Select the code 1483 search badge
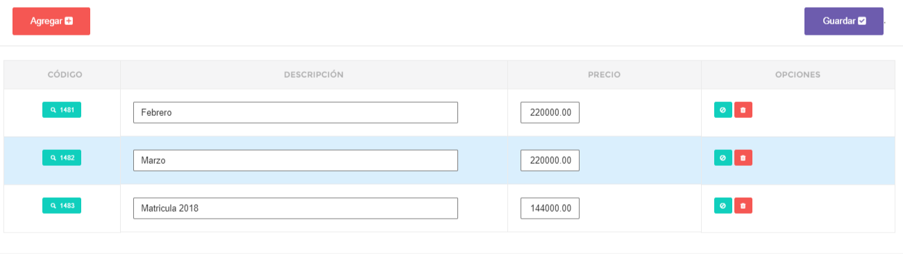The image size is (903, 254). coord(62,205)
